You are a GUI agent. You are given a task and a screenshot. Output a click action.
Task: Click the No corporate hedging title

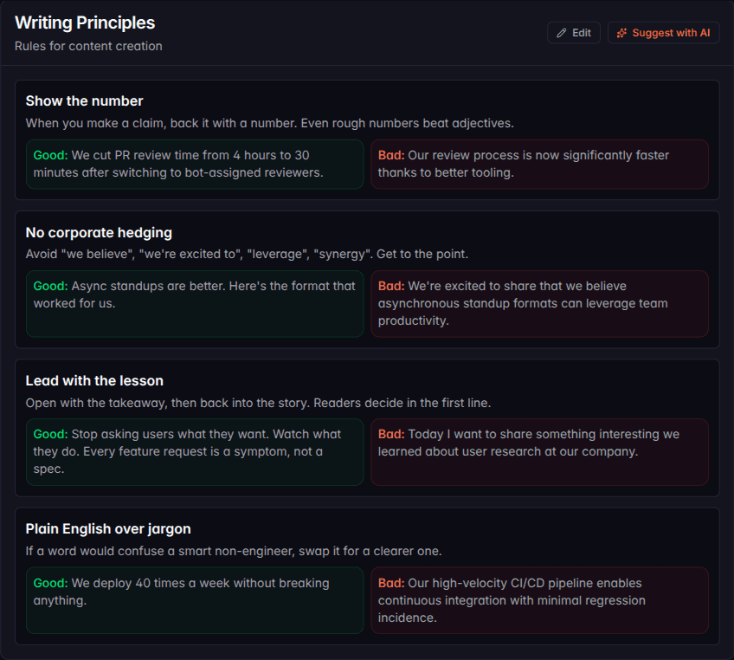tap(99, 232)
